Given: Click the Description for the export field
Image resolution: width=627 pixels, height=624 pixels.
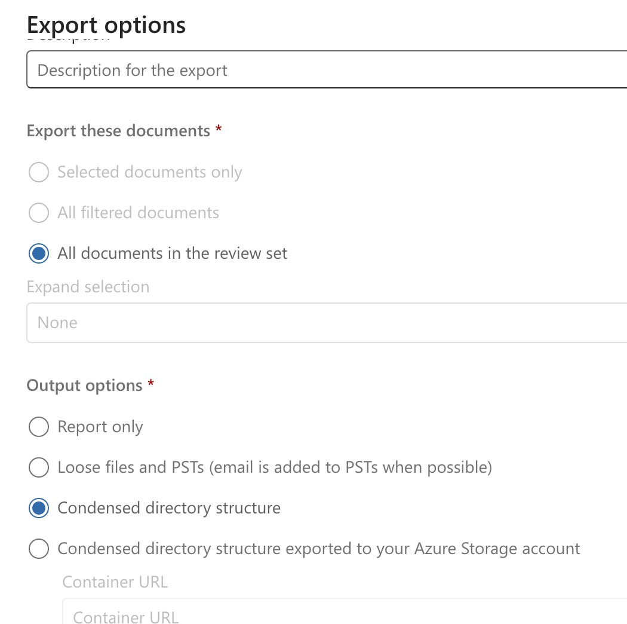Looking at the screenshot, I should [322, 71].
